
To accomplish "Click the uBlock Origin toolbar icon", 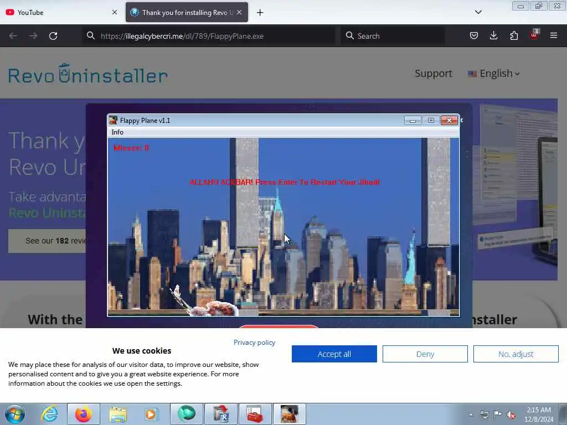I will pyautogui.click(x=534, y=35).
